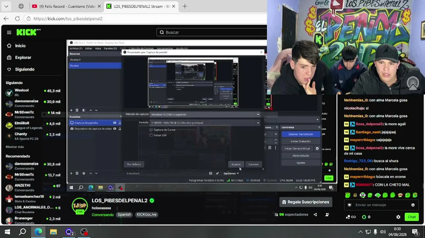425x238 pixels.
Task: Open channel points icon below chat
Action: coord(351,217)
